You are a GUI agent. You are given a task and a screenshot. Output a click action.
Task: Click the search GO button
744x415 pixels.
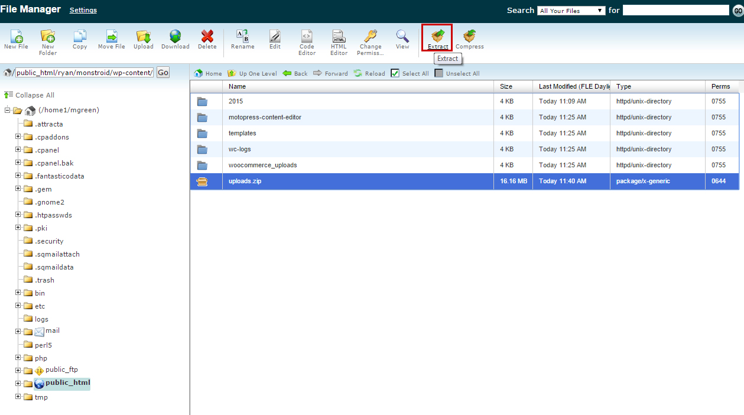(x=737, y=11)
